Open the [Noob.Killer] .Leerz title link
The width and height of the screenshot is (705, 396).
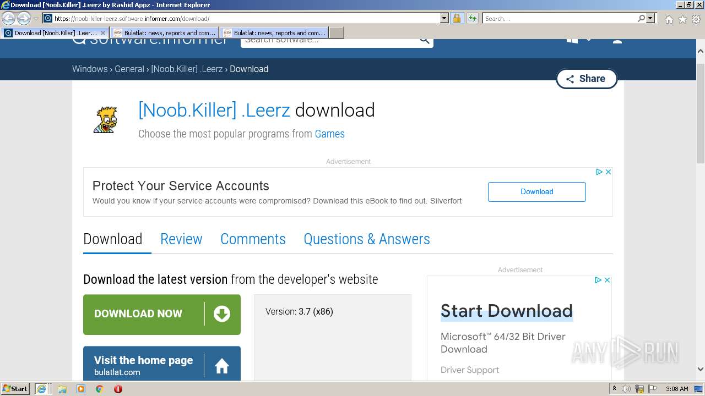coord(214,111)
